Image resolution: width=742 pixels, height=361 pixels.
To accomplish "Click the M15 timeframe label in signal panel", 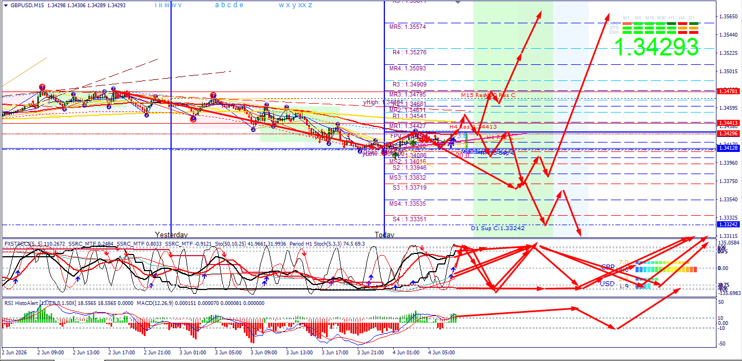I will (649, 18).
